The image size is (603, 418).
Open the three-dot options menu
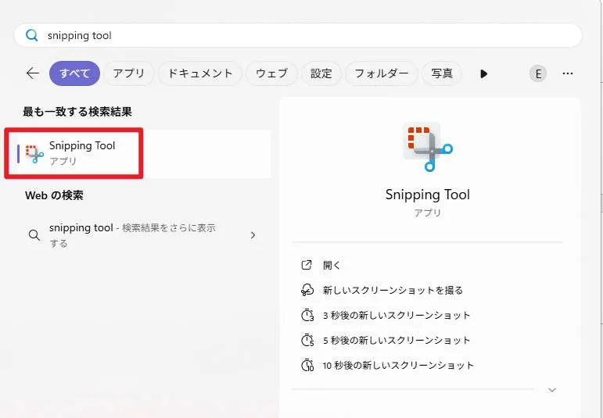point(568,73)
